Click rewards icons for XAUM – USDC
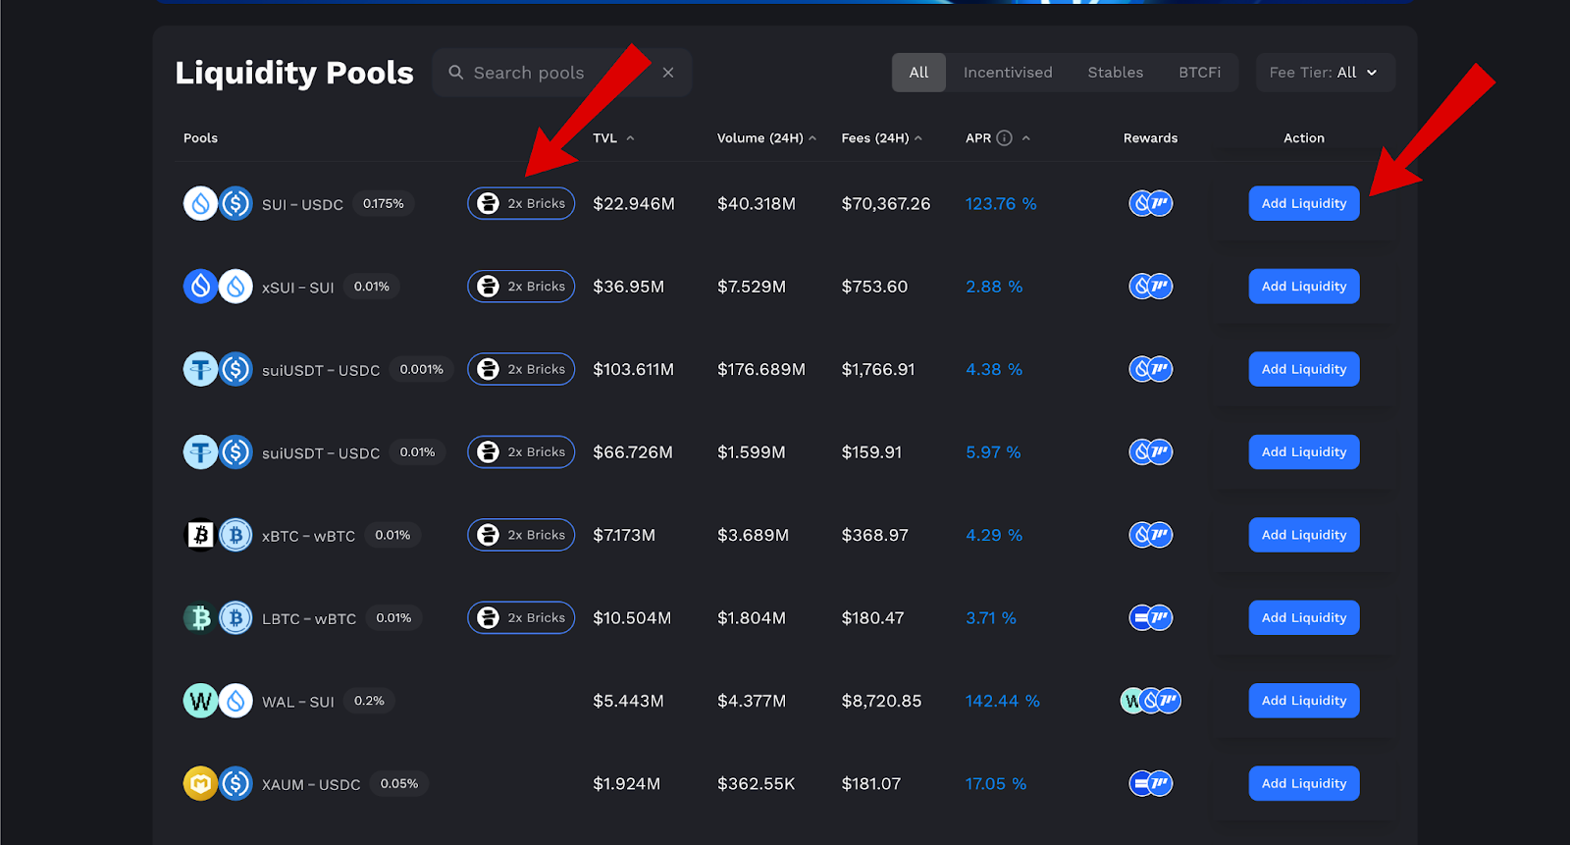The width and height of the screenshot is (1570, 845). [x=1151, y=783]
